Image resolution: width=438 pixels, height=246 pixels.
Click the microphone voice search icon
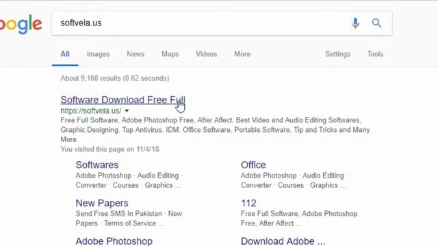pyautogui.click(x=355, y=23)
